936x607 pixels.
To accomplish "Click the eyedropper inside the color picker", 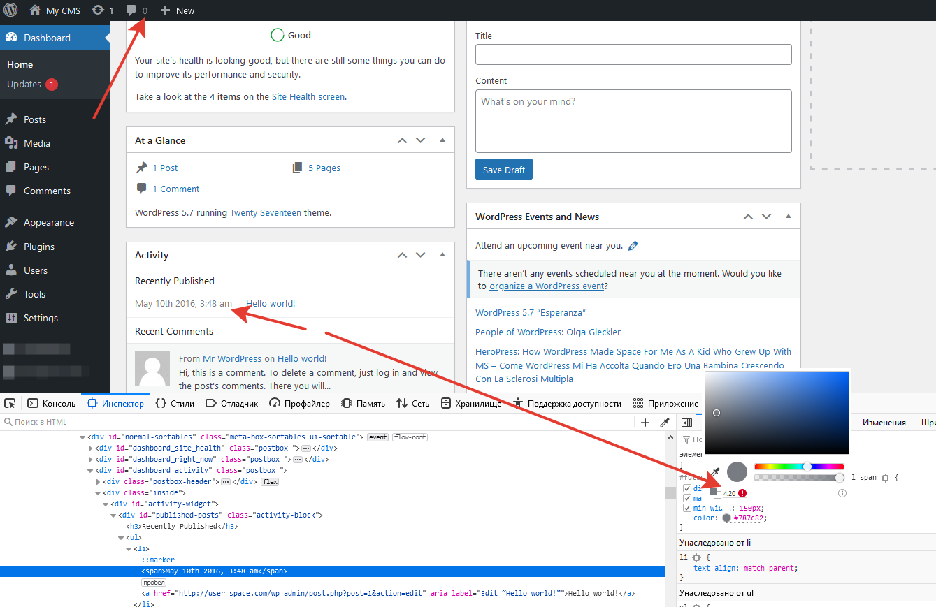I will pyautogui.click(x=715, y=472).
